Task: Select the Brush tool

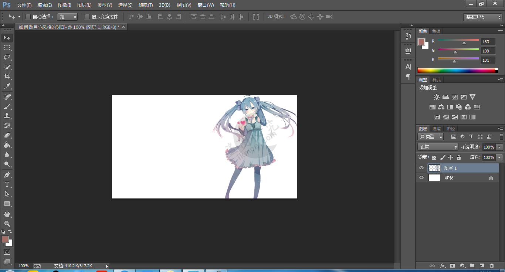Action: coord(7,106)
